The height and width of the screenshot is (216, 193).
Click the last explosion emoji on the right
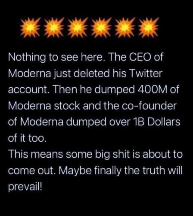point(149,28)
